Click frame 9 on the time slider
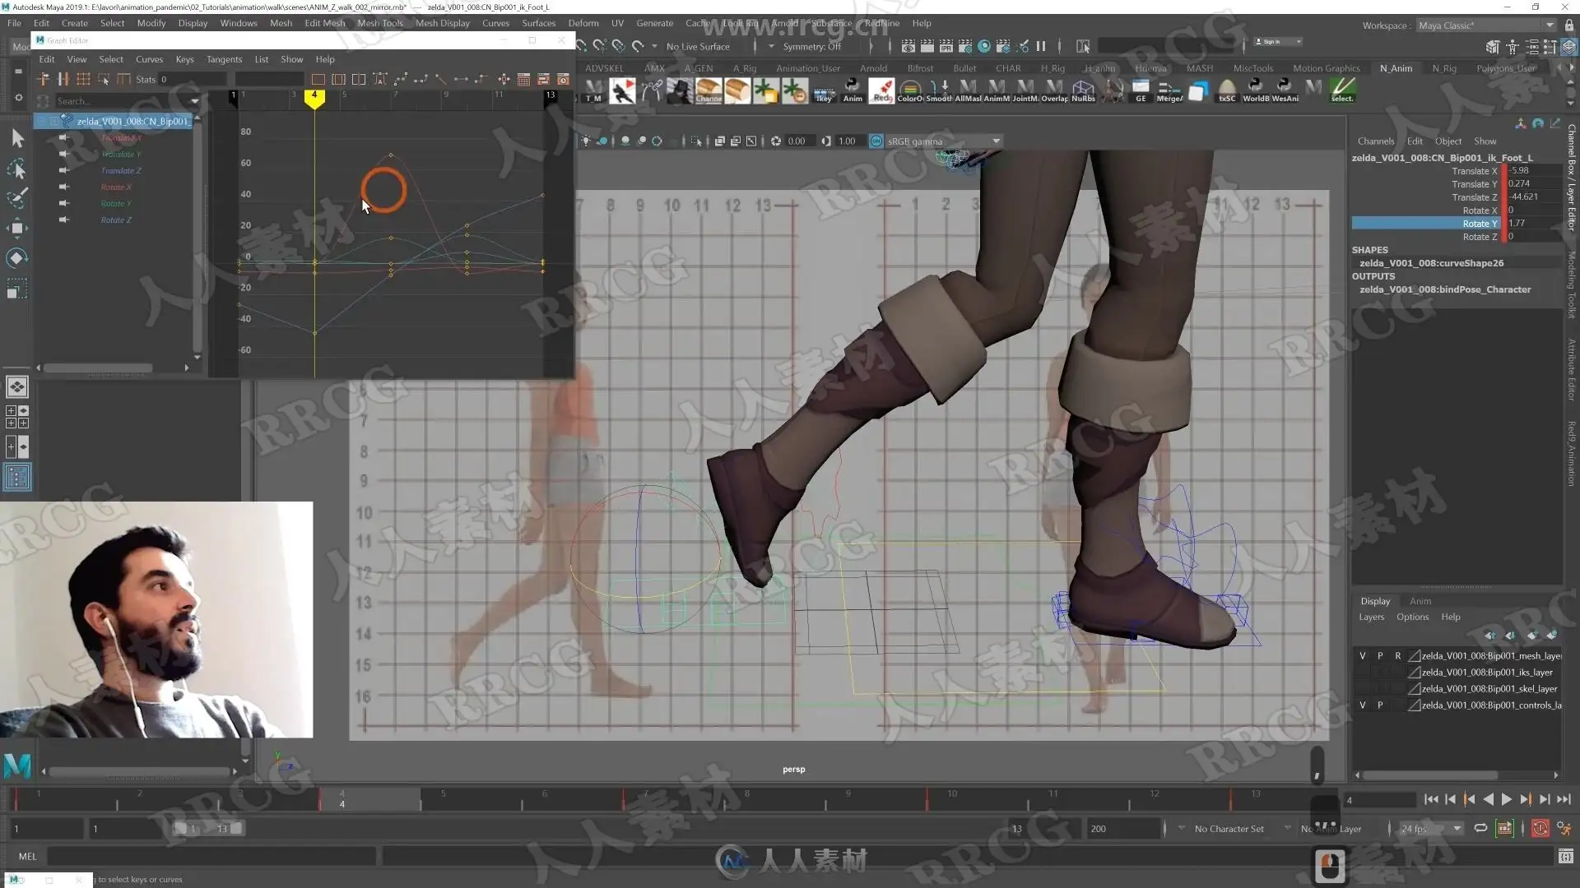The image size is (1580, 888). [848, 799]
